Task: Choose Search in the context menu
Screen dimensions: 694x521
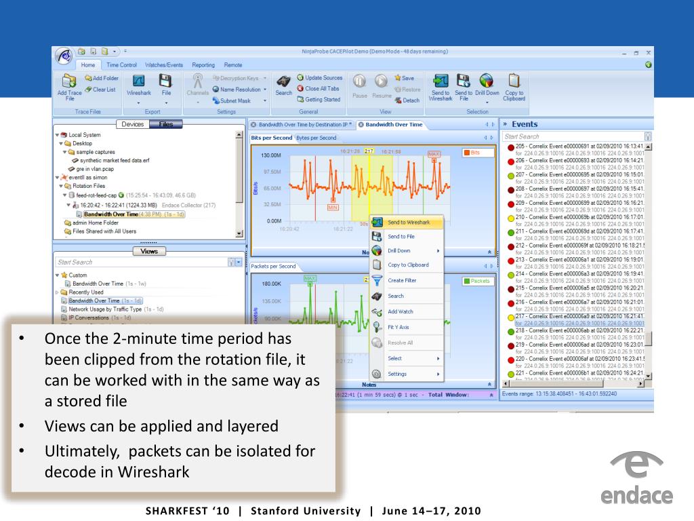Action: 407,296
